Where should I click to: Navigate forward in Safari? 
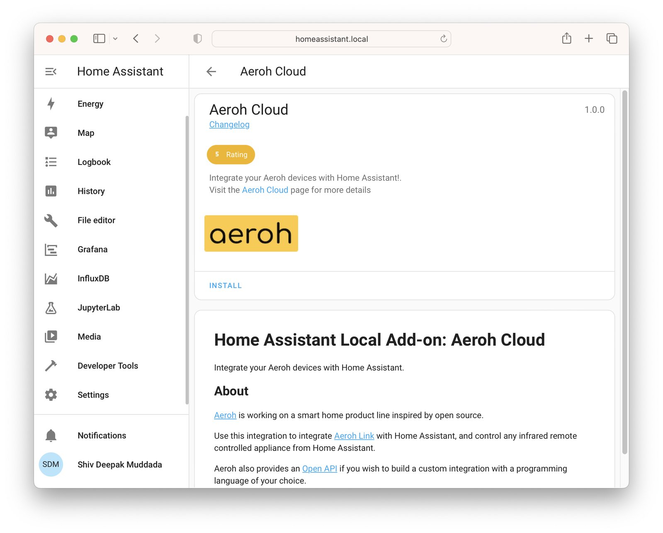[157, 39]
